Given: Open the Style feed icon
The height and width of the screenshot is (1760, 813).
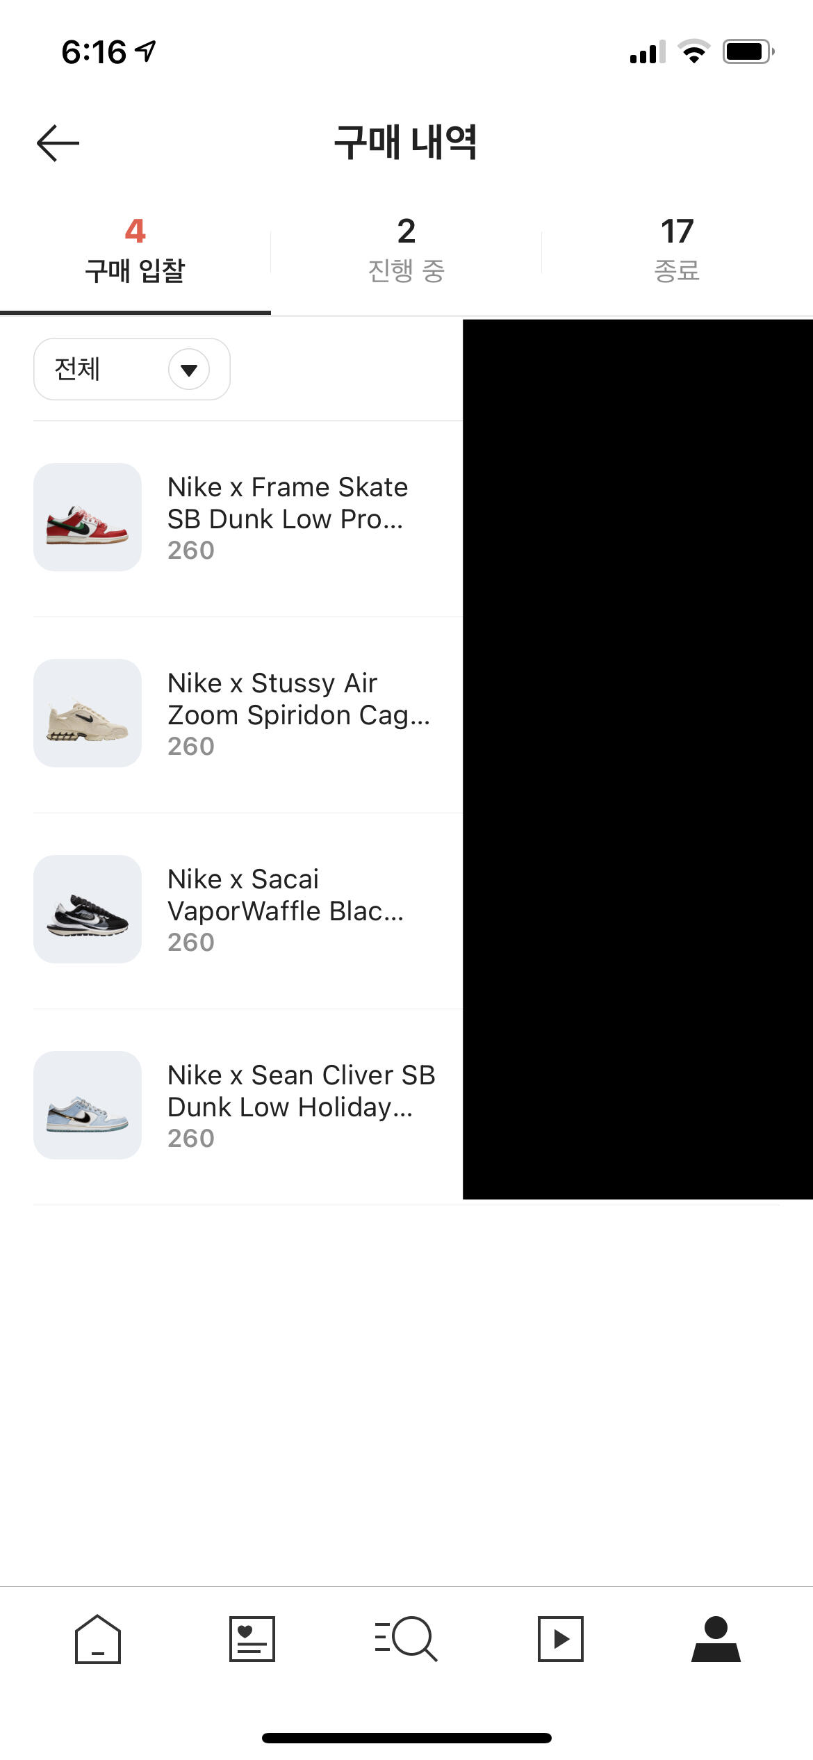Looking at the screenshot, I should pyautogui.click(x=252, y=1639).
